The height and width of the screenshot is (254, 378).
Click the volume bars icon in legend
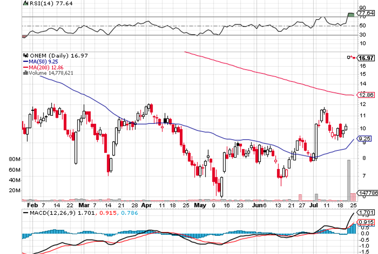click(25, 73)
